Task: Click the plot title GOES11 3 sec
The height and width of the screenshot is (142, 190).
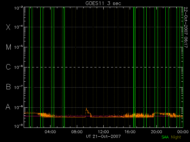Action: pos(103,3)
